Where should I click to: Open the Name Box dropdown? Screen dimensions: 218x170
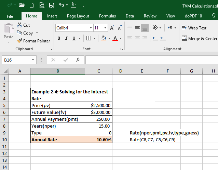coord(33,60)
